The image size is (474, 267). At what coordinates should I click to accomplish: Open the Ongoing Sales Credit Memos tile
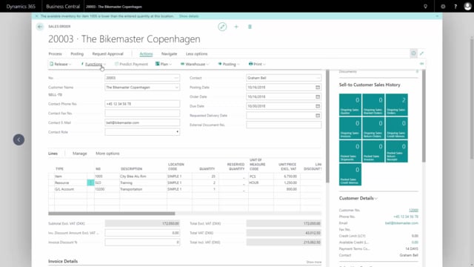click(x=397, y=128)
